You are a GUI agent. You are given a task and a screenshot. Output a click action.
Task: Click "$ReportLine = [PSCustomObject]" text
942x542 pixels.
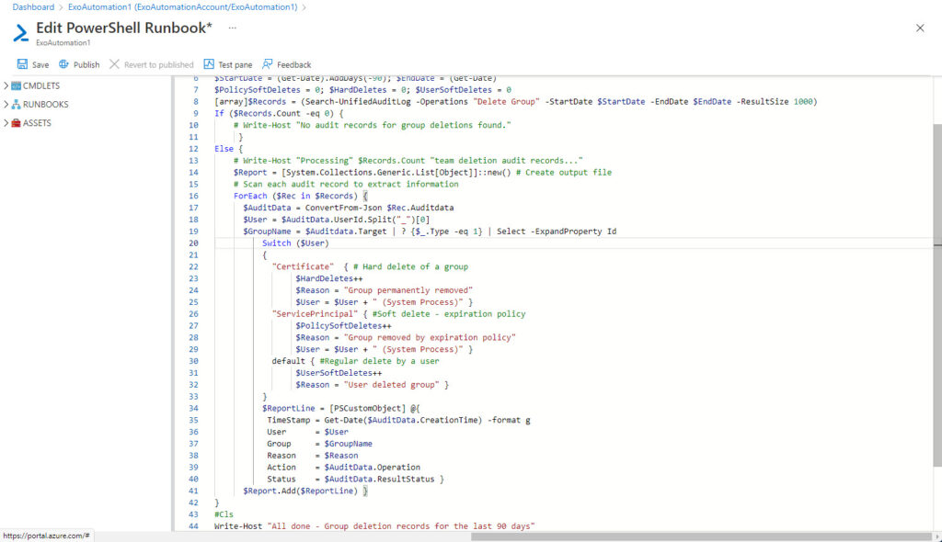(334, 408)
